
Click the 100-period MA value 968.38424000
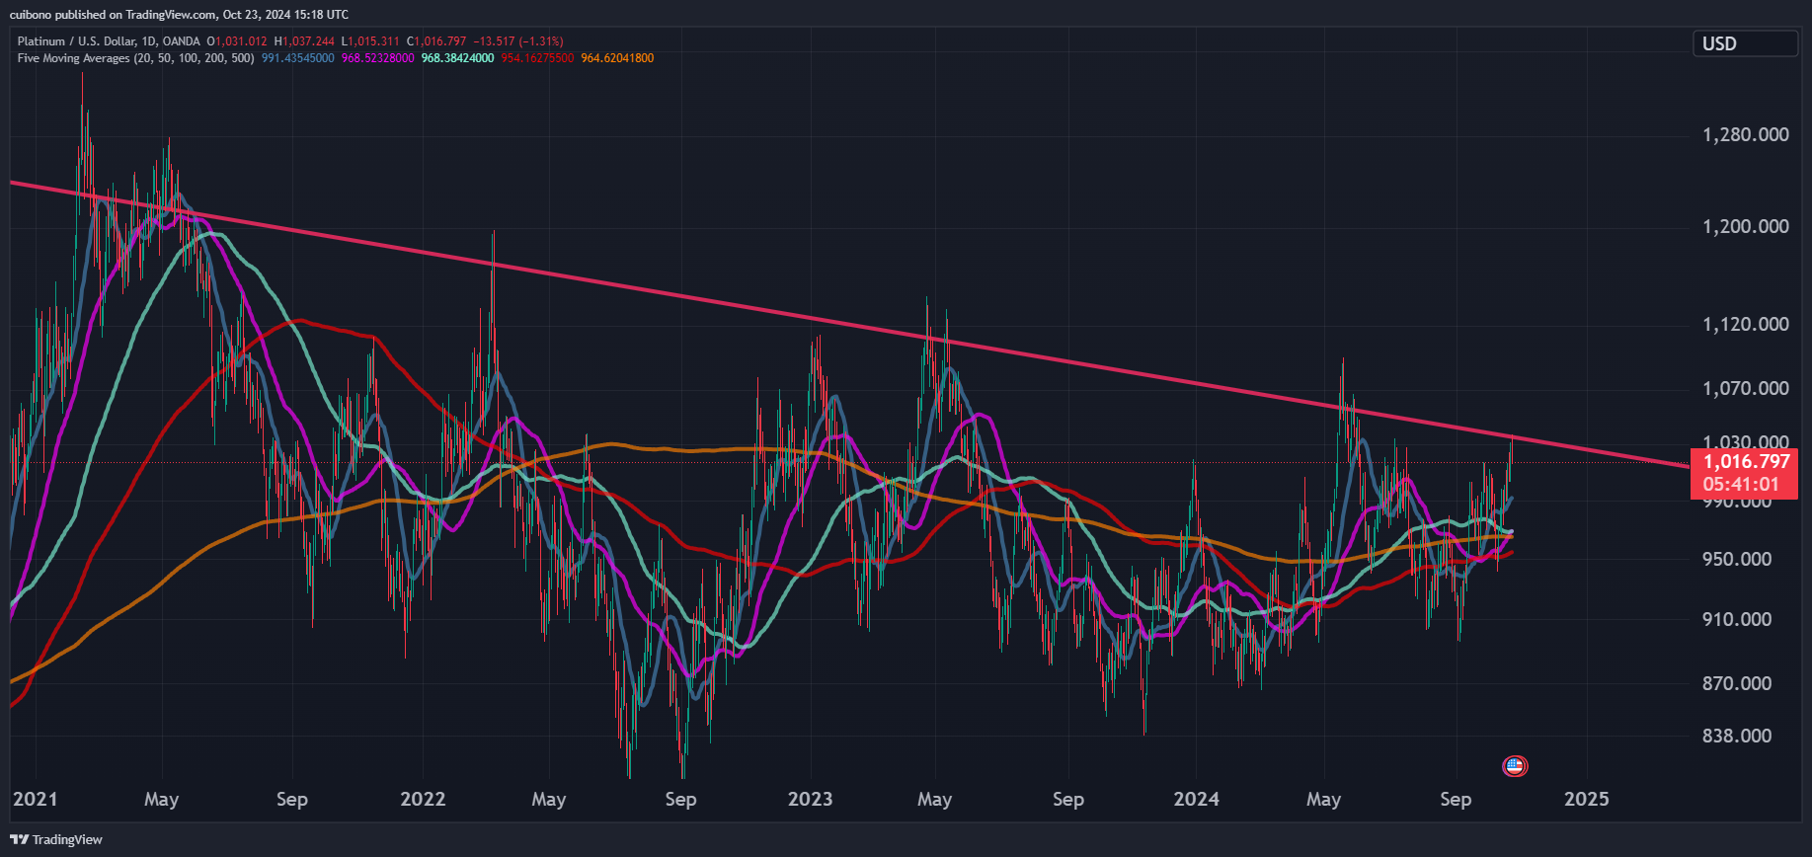point(457,58)
